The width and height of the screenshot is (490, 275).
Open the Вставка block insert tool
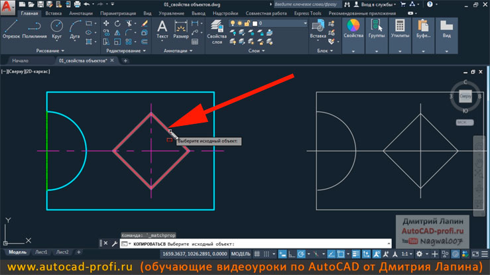point(318,29)
